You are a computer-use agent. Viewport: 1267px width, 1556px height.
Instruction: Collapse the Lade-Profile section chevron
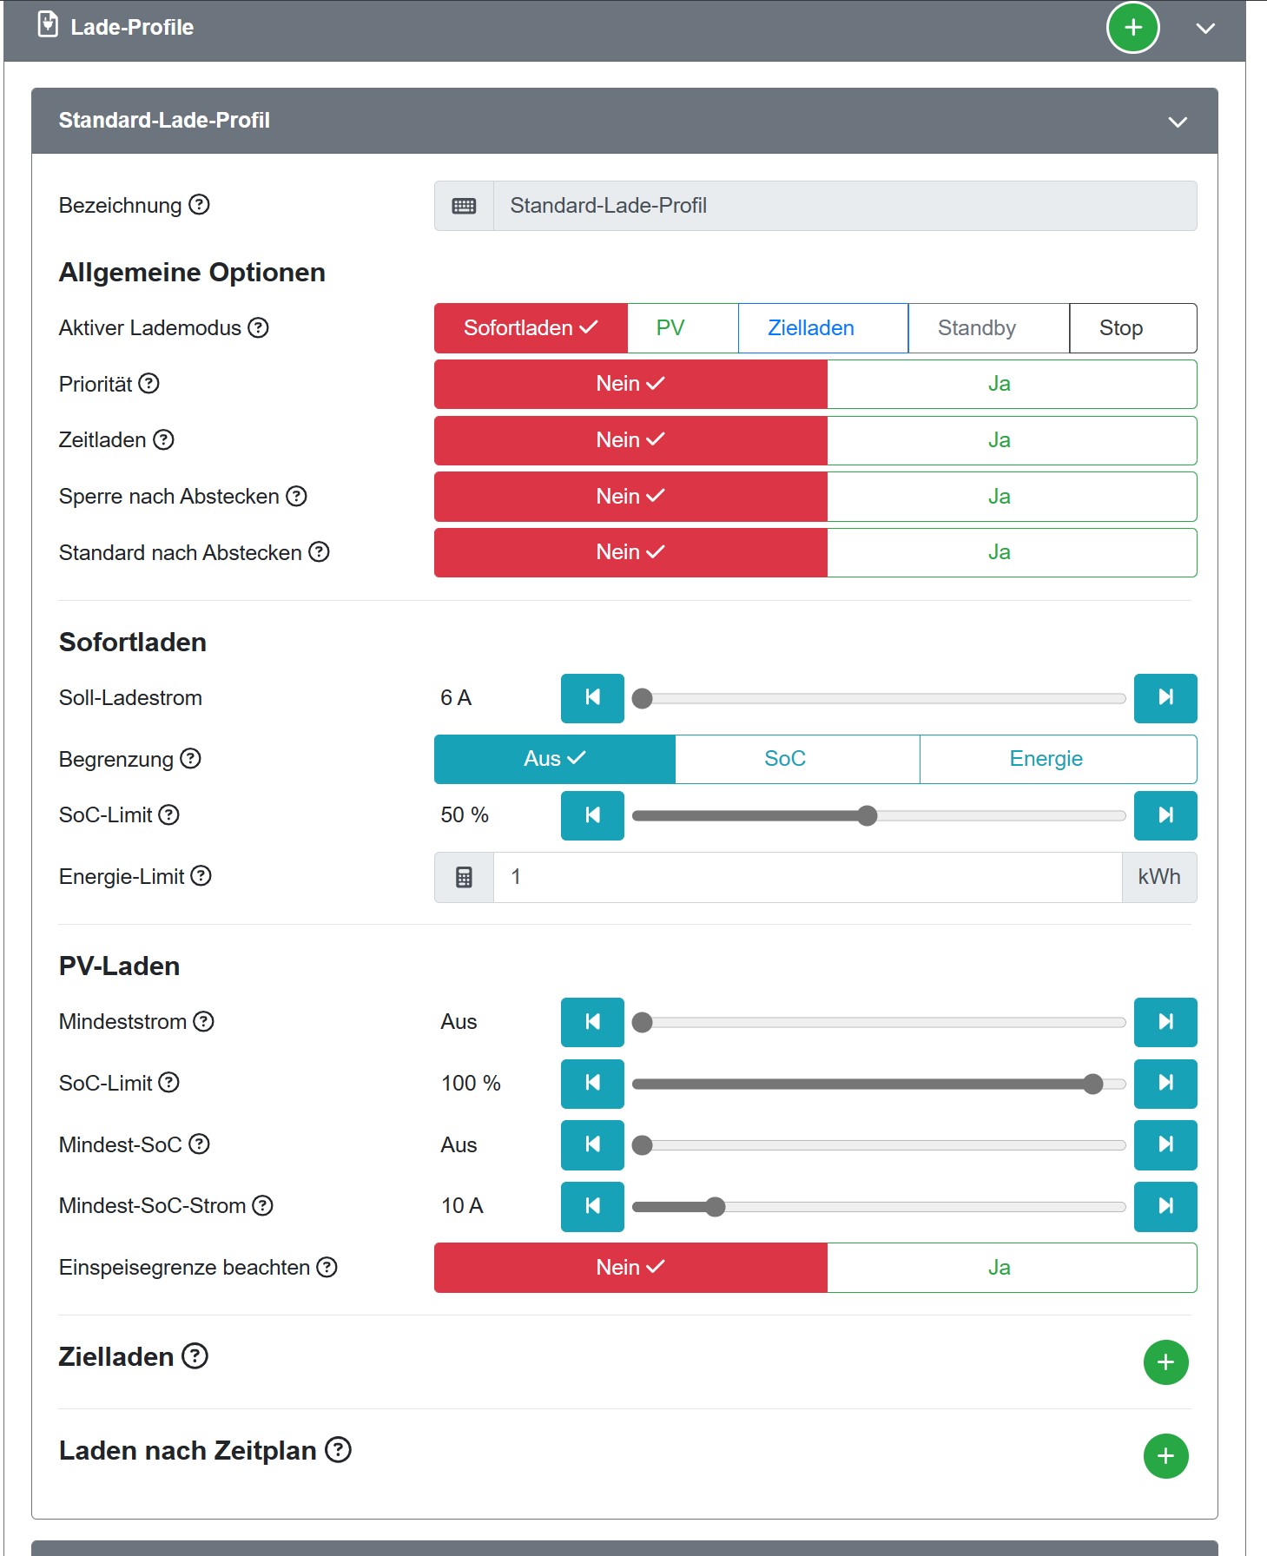pos(1204,29)
